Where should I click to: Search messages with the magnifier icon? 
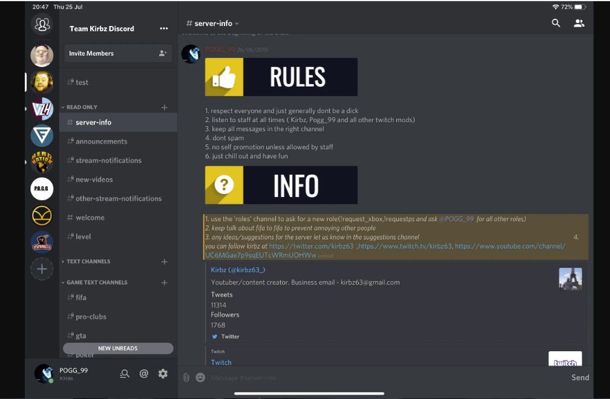(556, 24)
